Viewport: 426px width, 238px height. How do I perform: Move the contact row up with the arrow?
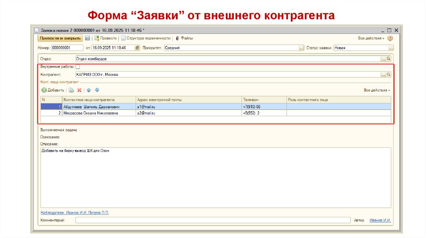tap(89, 90)
